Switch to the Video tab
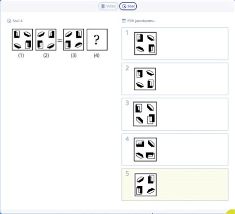 click(x=108, y=6)
